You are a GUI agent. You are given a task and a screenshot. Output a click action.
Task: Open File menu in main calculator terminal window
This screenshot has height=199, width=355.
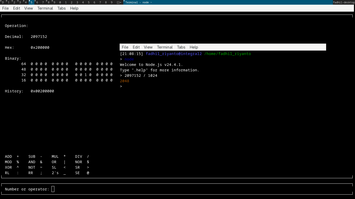(5, 8)
